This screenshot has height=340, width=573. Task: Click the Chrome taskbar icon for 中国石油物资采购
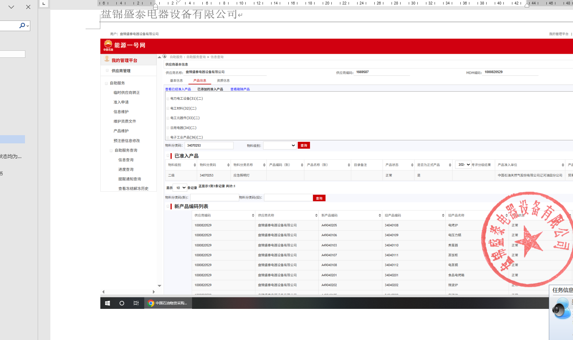click(168, 303)
